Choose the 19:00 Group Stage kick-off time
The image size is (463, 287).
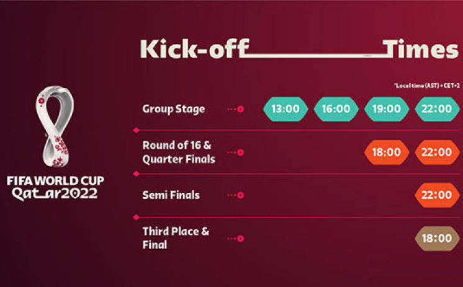tap(387, 109)
